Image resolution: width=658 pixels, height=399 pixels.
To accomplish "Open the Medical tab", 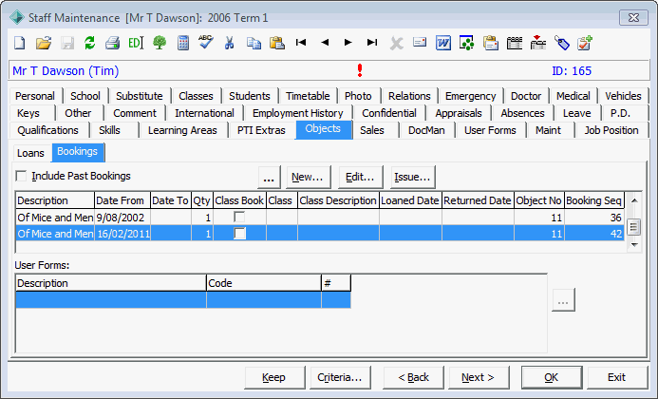I will [573, 96].
